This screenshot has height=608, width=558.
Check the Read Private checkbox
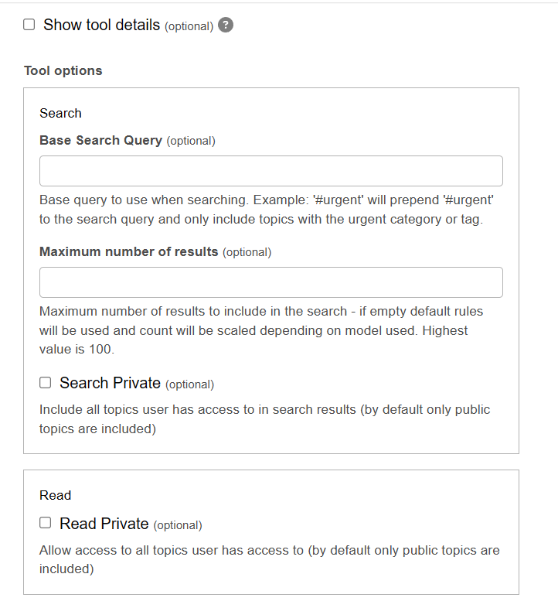(46, 523)
